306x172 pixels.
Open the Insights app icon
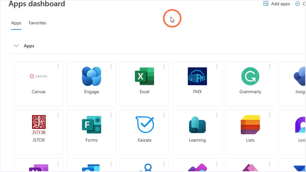(300, 76)
